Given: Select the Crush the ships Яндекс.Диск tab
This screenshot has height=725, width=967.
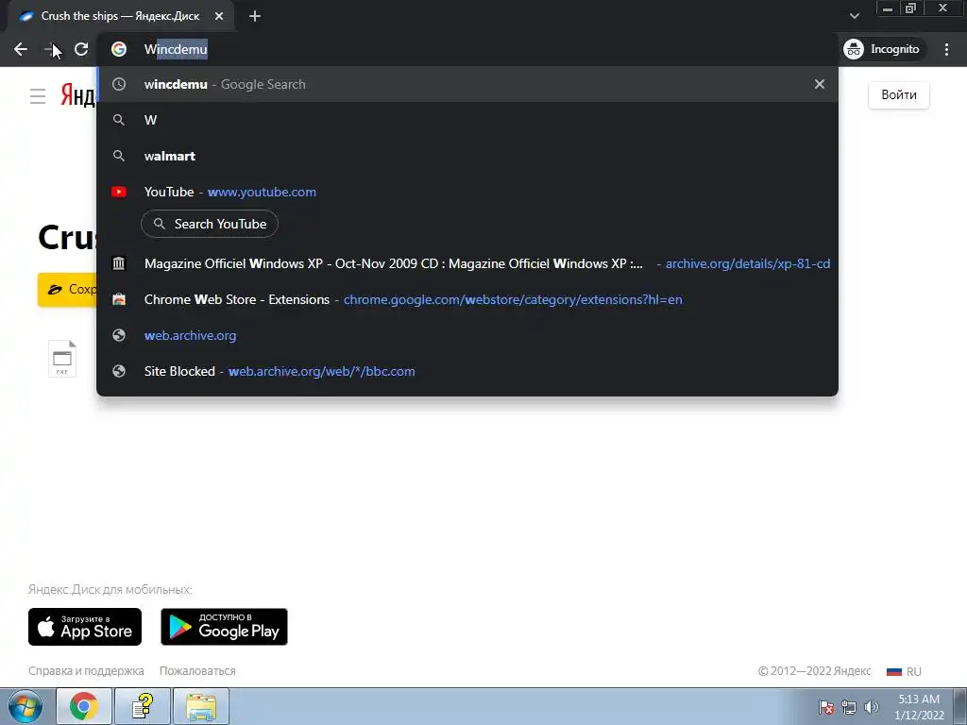Looking at the screenshot, I should tap(120, 17).
